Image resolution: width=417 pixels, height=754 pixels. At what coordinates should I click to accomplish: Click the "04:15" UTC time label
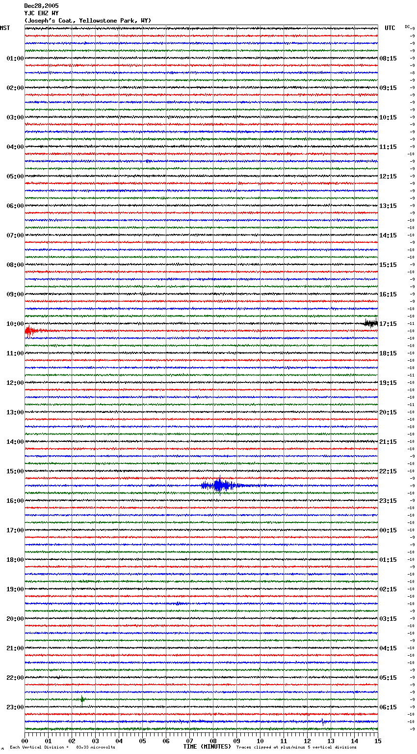click(388, 648)
